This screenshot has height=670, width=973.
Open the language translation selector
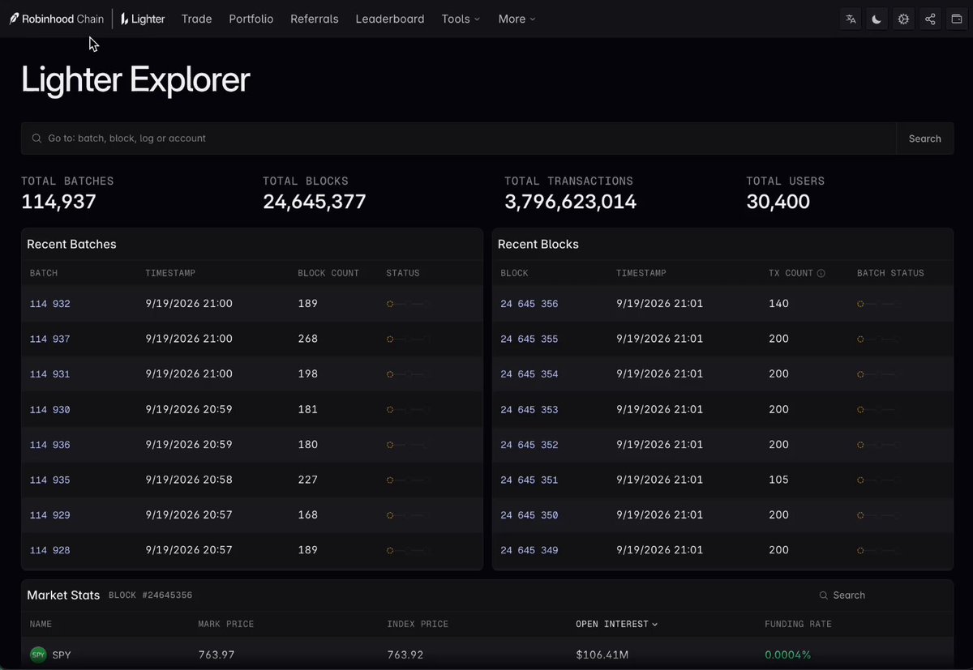pos(851,19)
